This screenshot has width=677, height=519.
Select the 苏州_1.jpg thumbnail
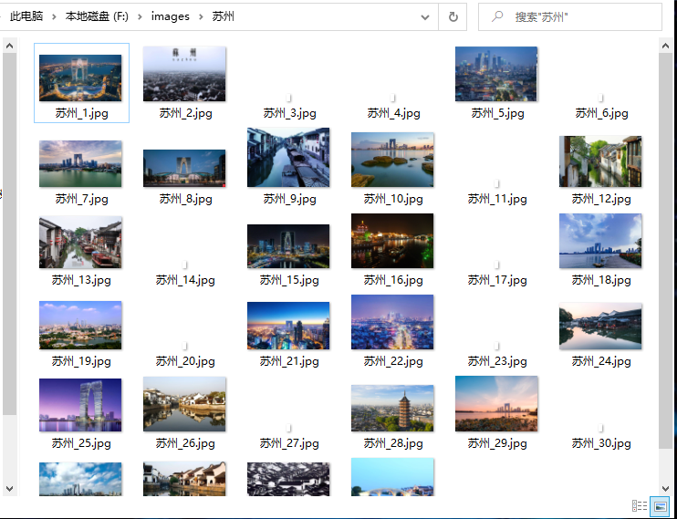pos(80,78)
